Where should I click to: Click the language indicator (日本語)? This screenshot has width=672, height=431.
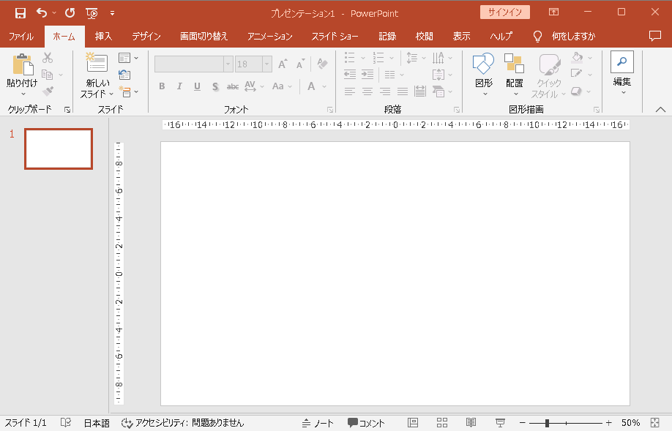(97, 423)
